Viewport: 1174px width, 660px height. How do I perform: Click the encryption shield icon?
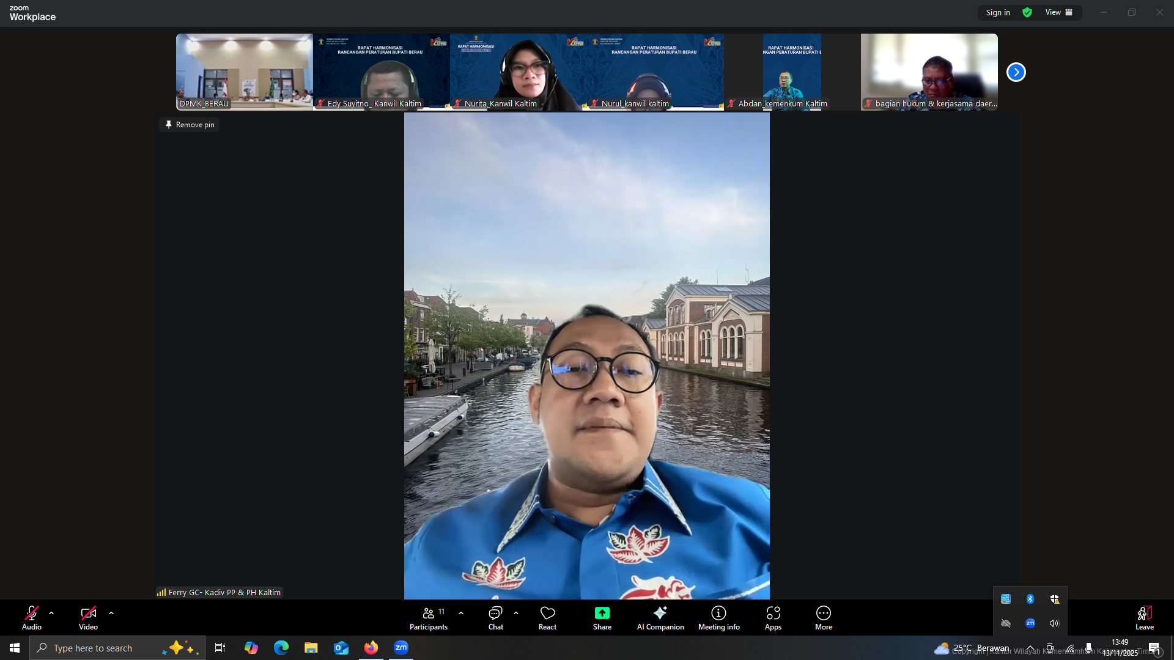click(1027, 12)
